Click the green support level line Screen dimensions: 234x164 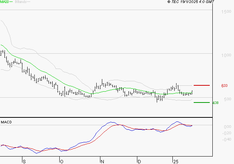pos(202,102)
